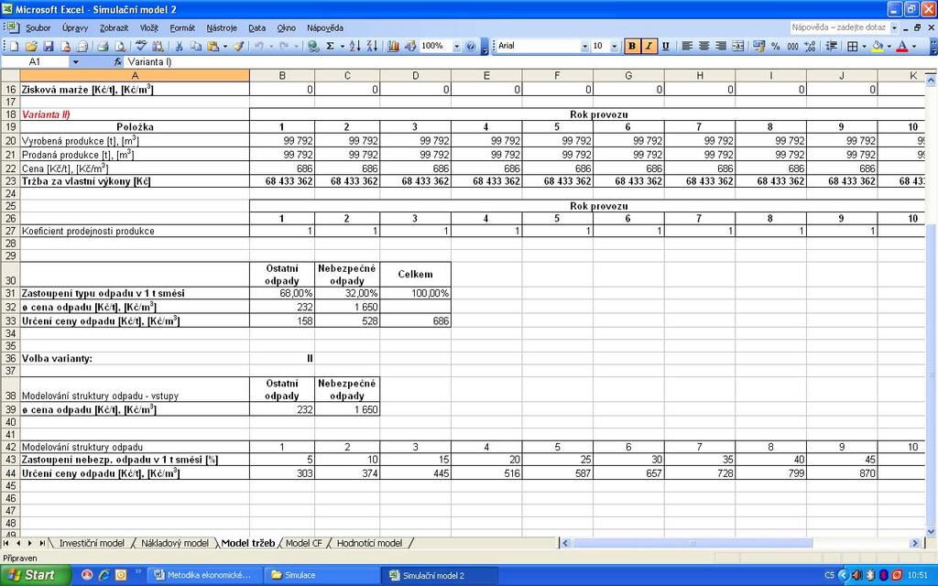This screenshot has width=938, height=586.
Task: Click the Windows Start button
Action: point(36,575)
